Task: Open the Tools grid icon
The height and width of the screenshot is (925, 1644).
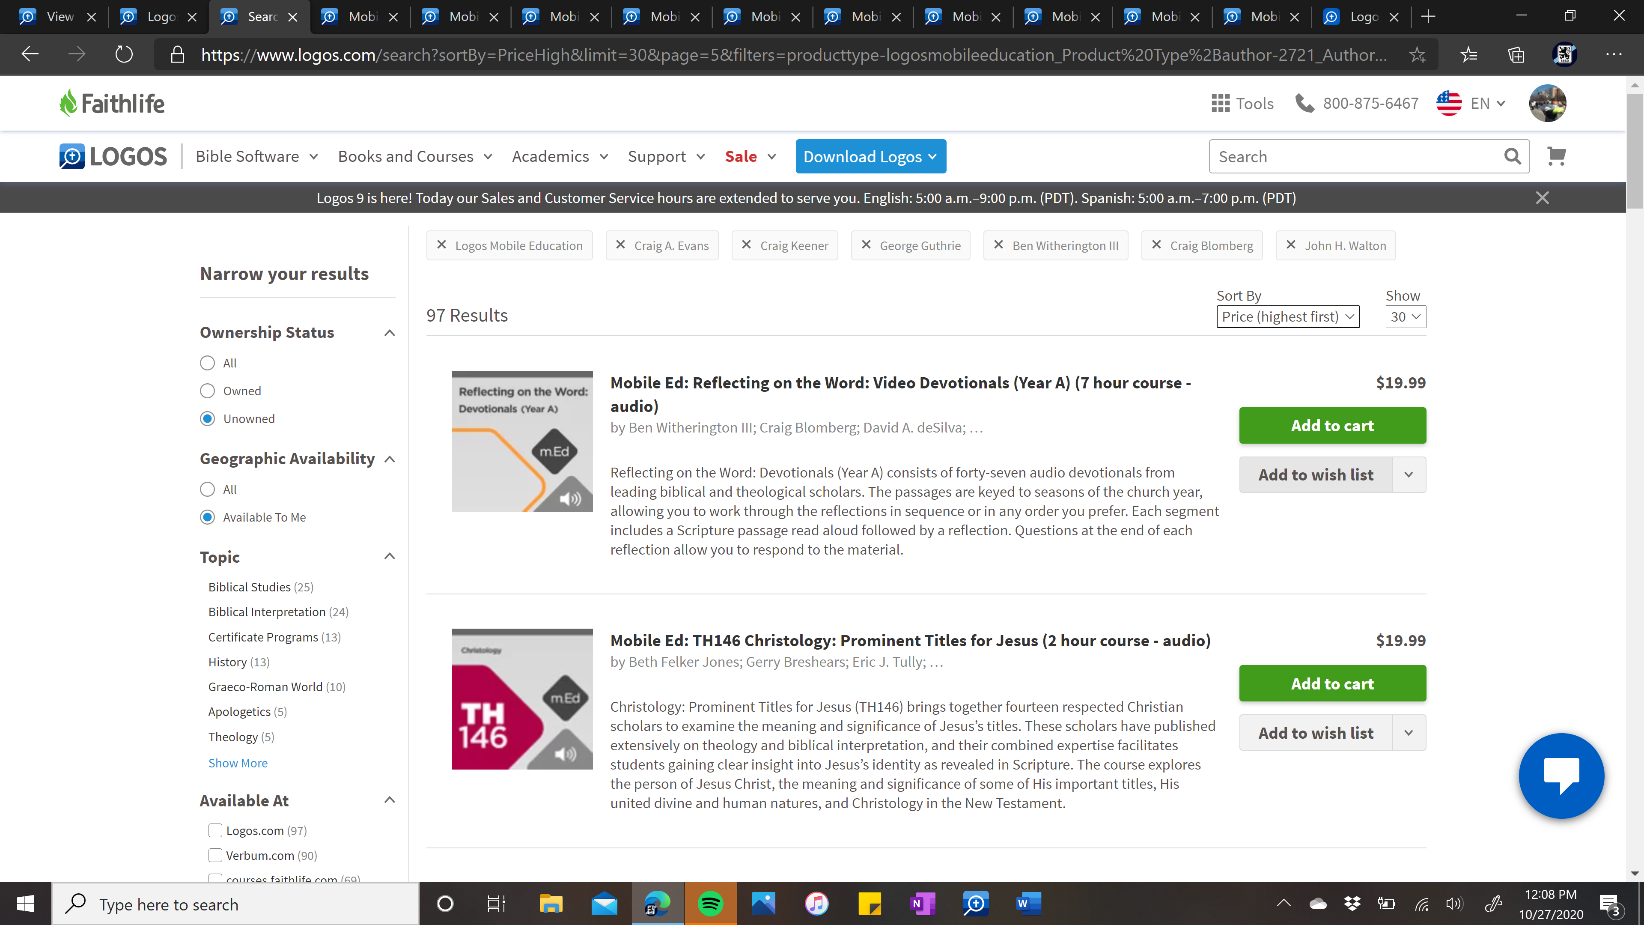Action: (1220, 103)
